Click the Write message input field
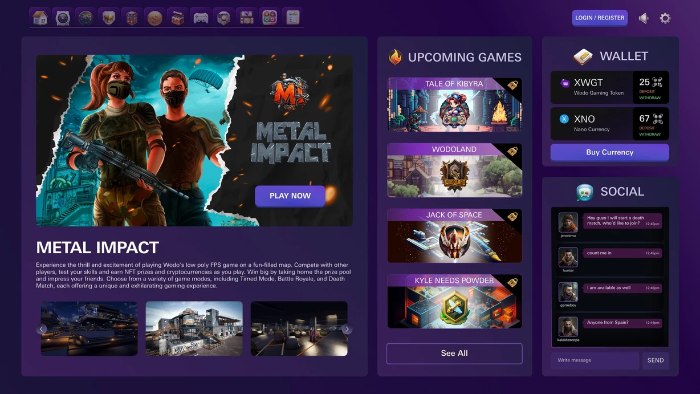700x394 pixels. click(595, 360)
